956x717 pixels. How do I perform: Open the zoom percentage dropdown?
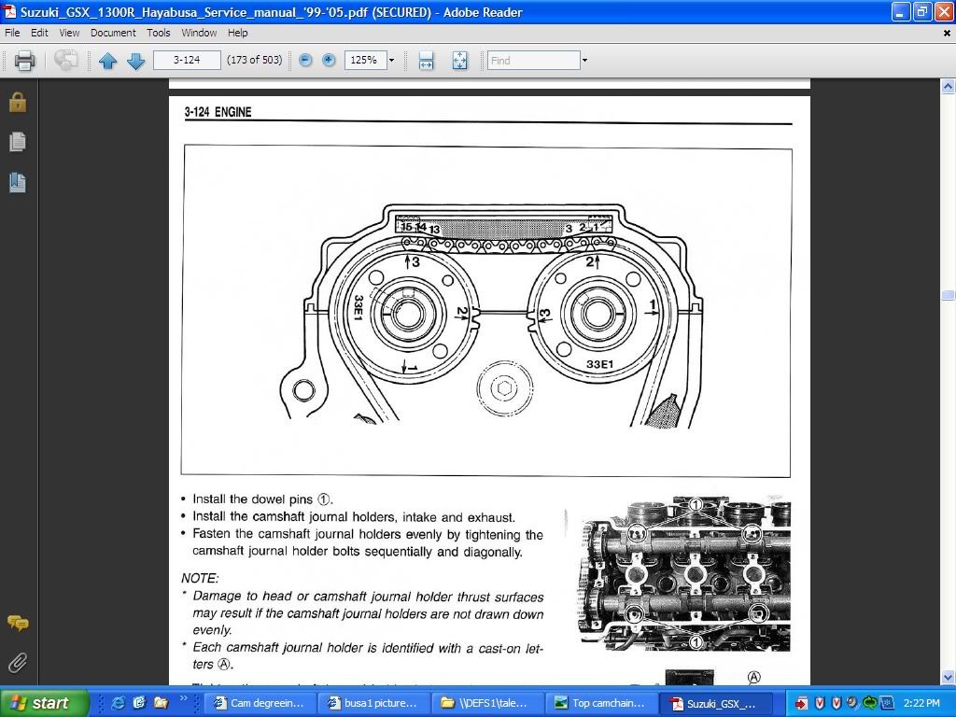coord(391,60)
